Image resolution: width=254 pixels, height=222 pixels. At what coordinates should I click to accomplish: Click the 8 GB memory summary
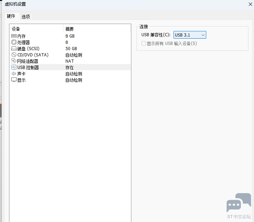point(70,36)
